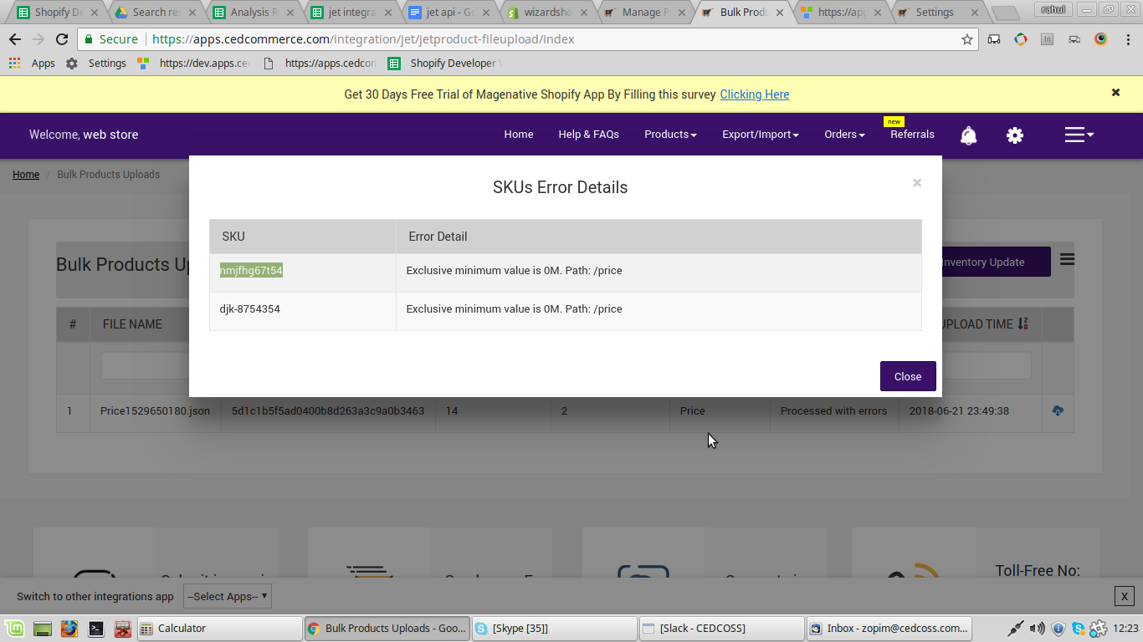This screenshot has width=1143, height=642.
Task: Open the hamburger menu in purple navbar
Action: tap(1078, 135)
